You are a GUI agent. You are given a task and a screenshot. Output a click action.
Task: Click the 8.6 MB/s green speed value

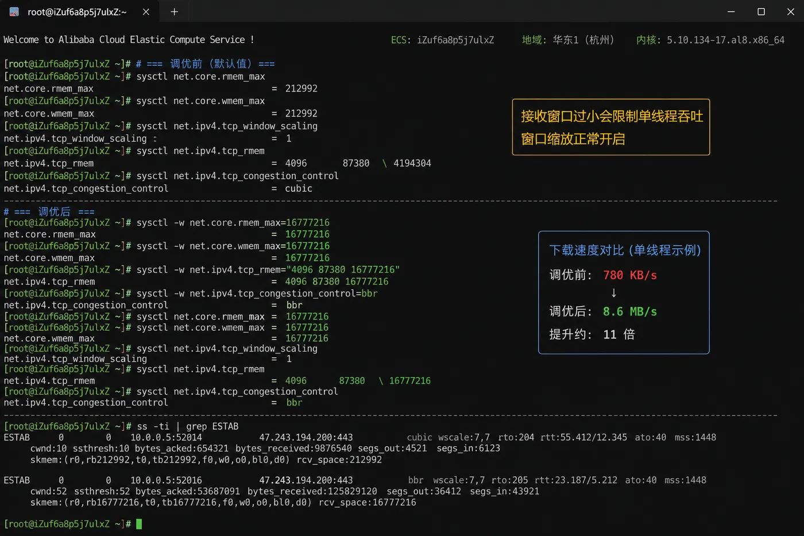coord(630,311)
